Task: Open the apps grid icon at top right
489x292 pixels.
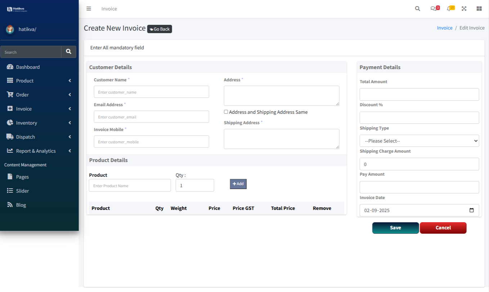Action: pyautogui.click(x=479, y=8)
